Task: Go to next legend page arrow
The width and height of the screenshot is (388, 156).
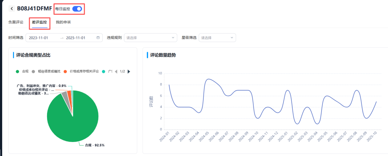Action: tap(129, 72)
